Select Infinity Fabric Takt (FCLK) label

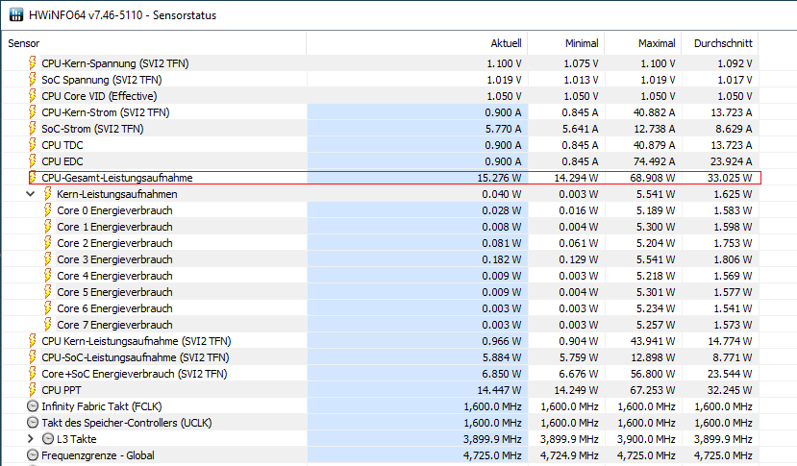point(102,406)
